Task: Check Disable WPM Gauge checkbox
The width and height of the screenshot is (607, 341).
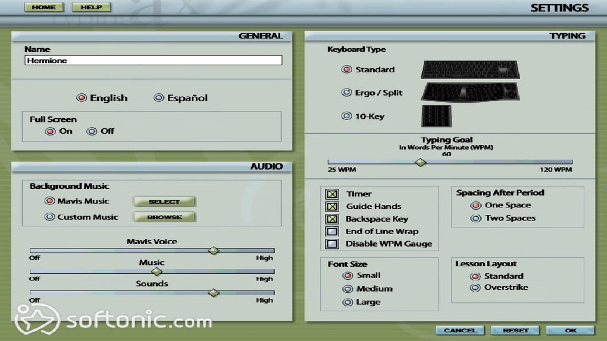Action: coord(332,244)
